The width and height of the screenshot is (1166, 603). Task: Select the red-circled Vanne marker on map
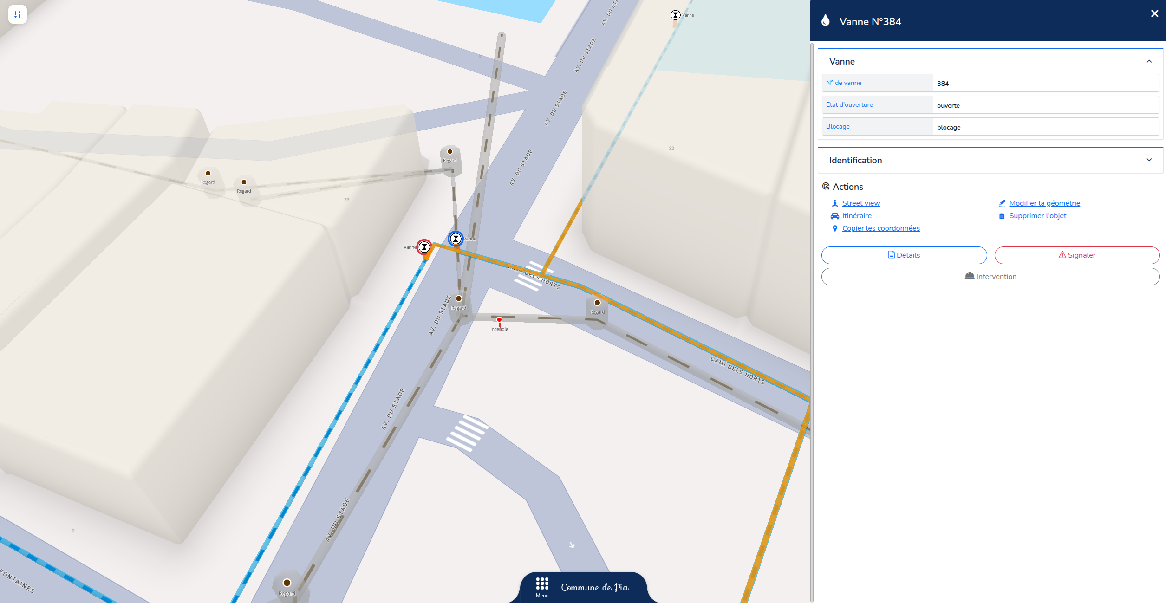[x=424, y=247]
